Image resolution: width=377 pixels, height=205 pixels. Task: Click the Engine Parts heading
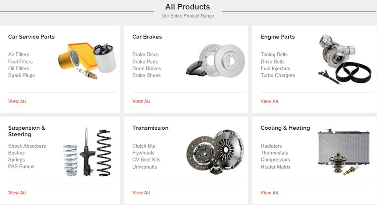point(278,37)
